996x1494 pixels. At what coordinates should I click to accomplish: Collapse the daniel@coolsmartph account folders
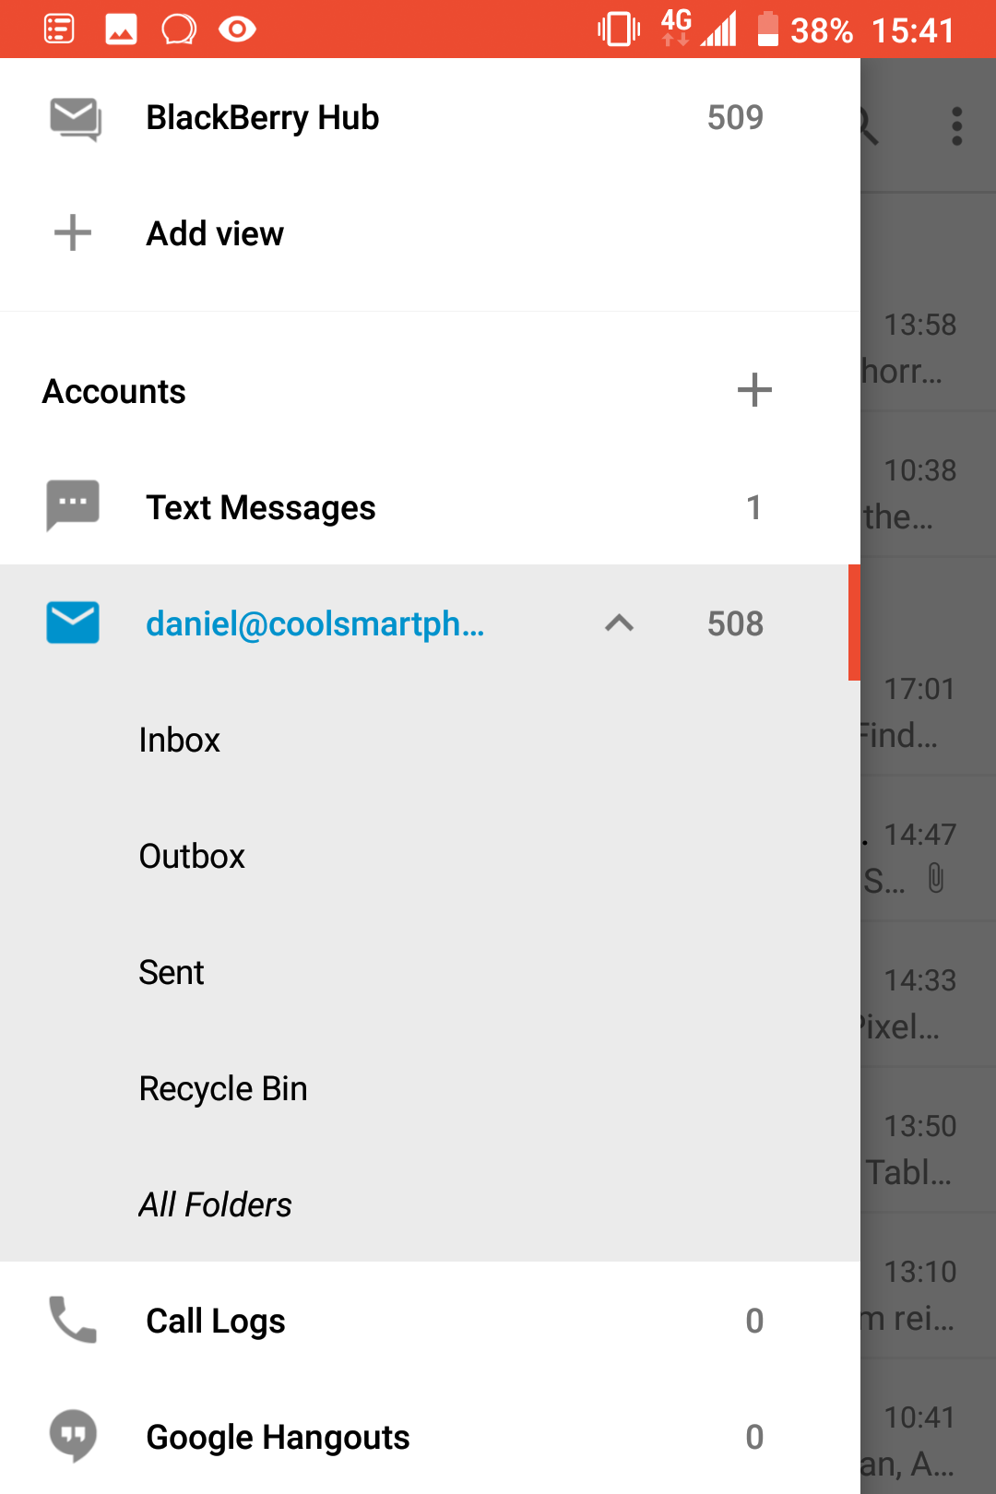coord(620,623)
